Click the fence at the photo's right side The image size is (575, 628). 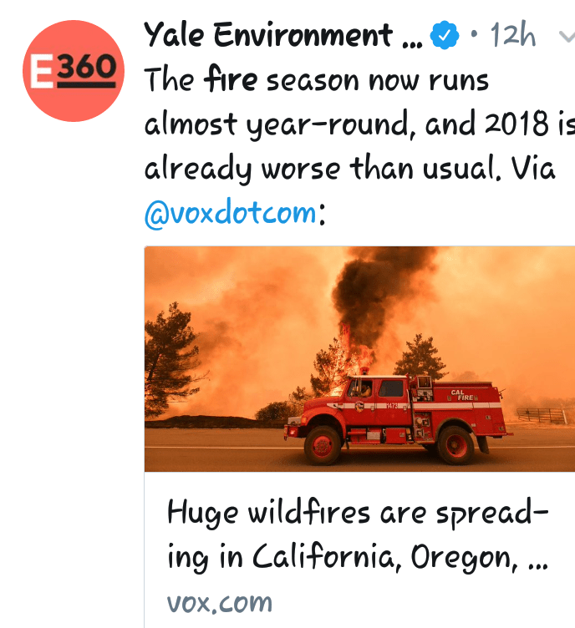click(542, 415)
